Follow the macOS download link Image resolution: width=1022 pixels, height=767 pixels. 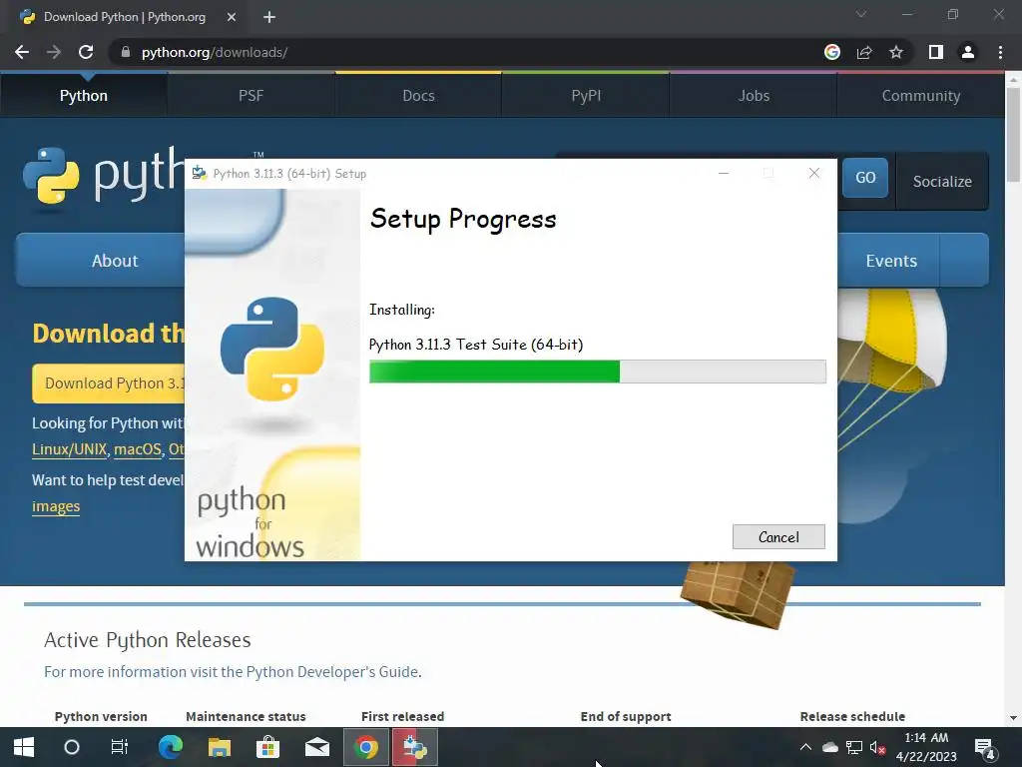point(138,449)
